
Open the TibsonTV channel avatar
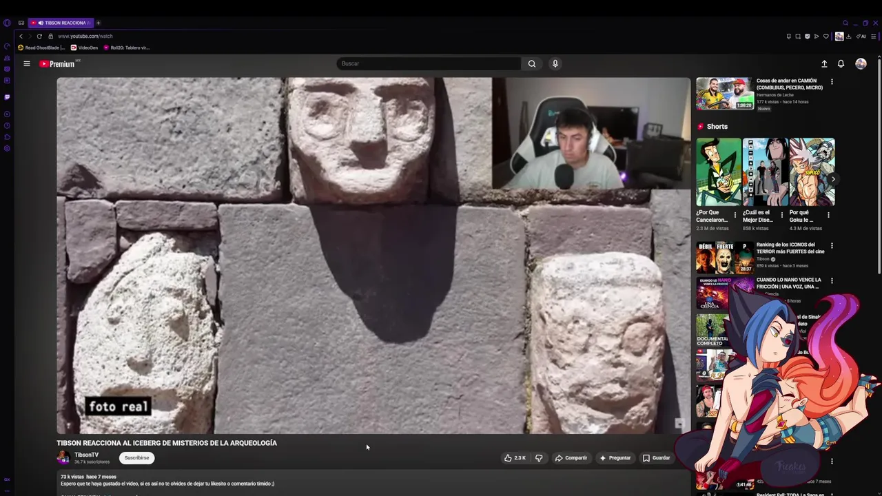(x=63, y=457)
